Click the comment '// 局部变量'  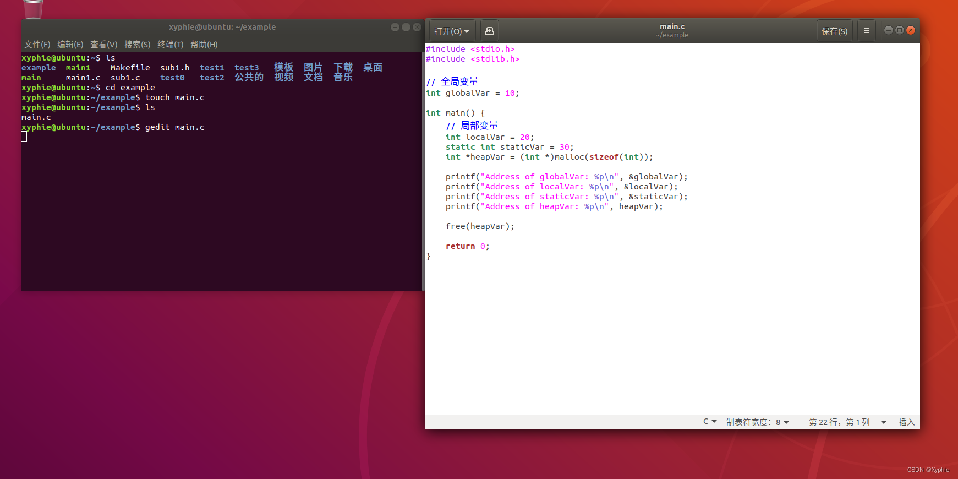pyautogui.click(x=472, y=126)
